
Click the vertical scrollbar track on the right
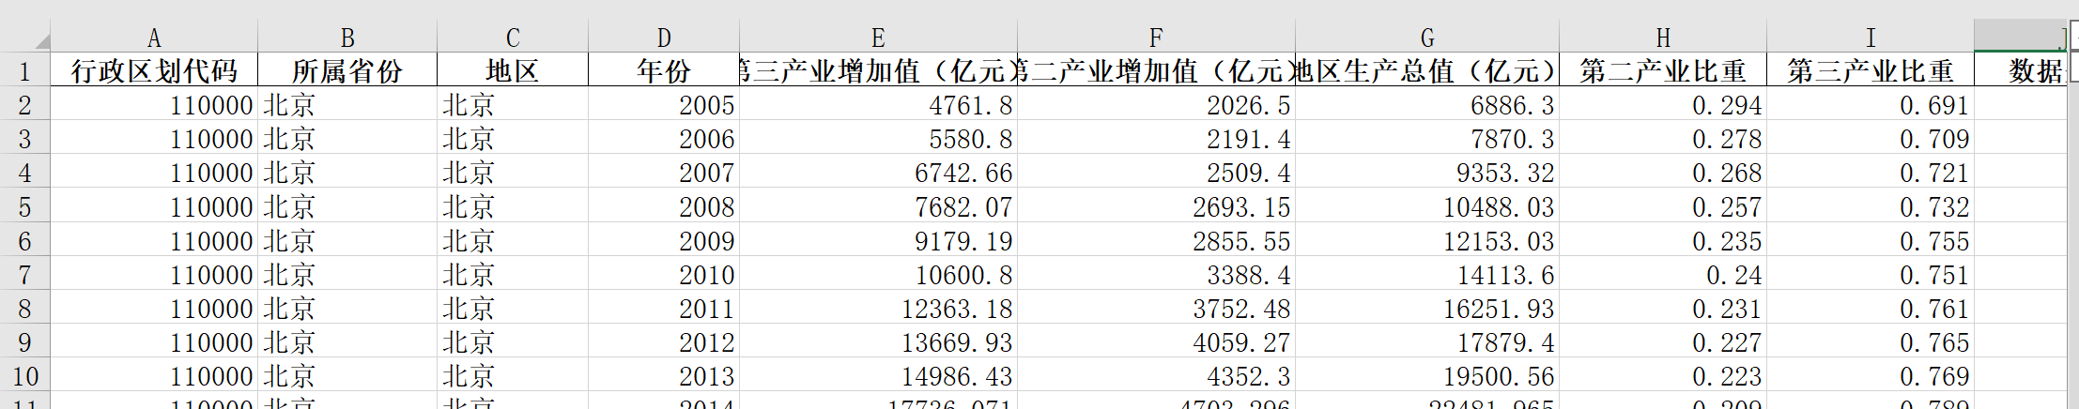click(2073, 244)
